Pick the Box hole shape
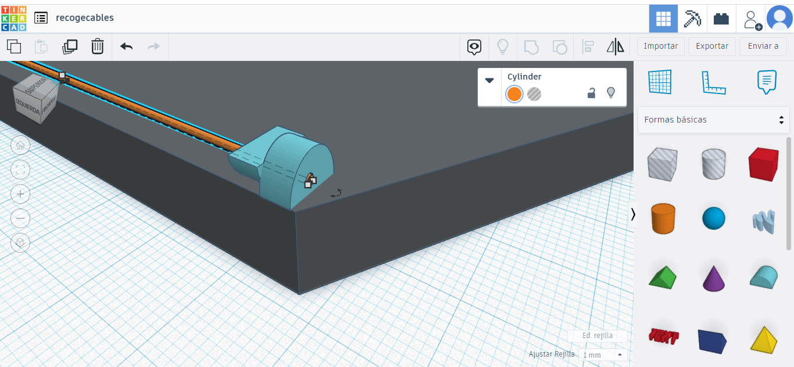This screenshot has width=794, height=367. coord(663,164)
